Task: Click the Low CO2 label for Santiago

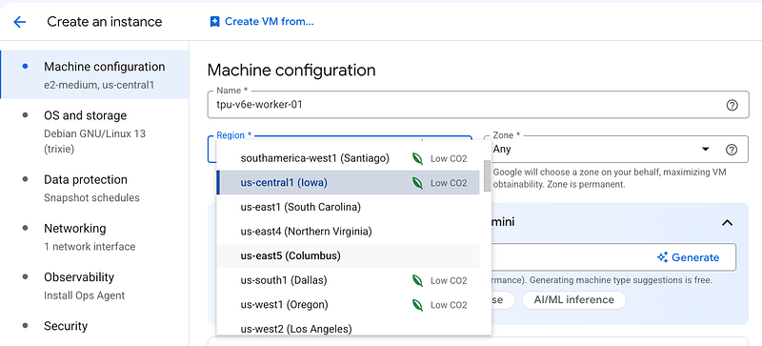Action: pyautogui.click(x=449, y=158)
